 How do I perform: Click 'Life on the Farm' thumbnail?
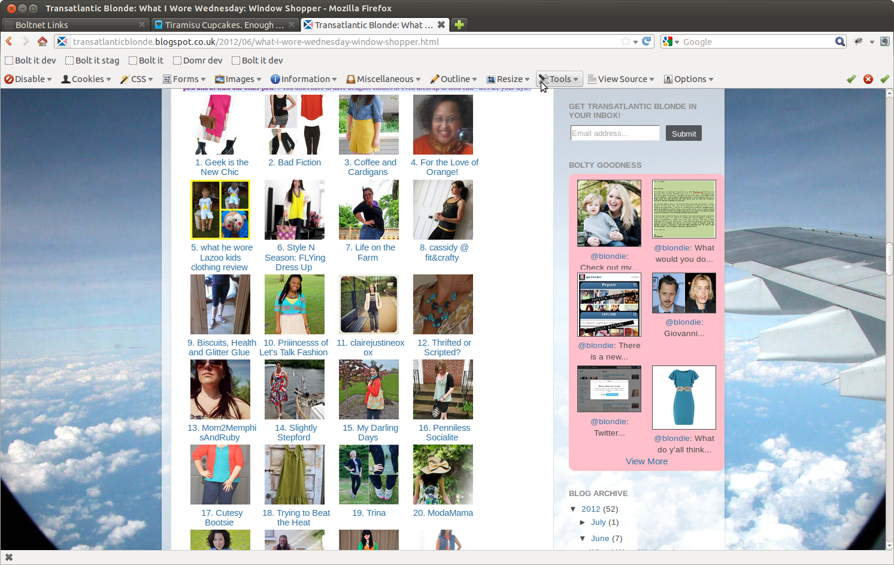369,210
